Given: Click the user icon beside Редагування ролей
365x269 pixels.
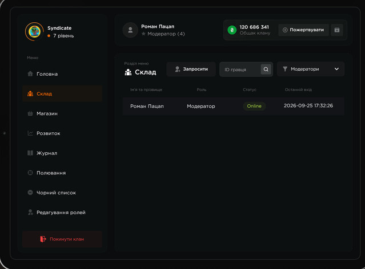Looking at the screenshot, I should pyautogui.click(x=30, y=212).
